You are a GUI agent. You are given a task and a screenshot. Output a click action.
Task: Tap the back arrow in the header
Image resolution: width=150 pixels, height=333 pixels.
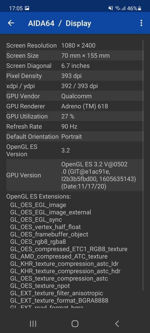11,23
